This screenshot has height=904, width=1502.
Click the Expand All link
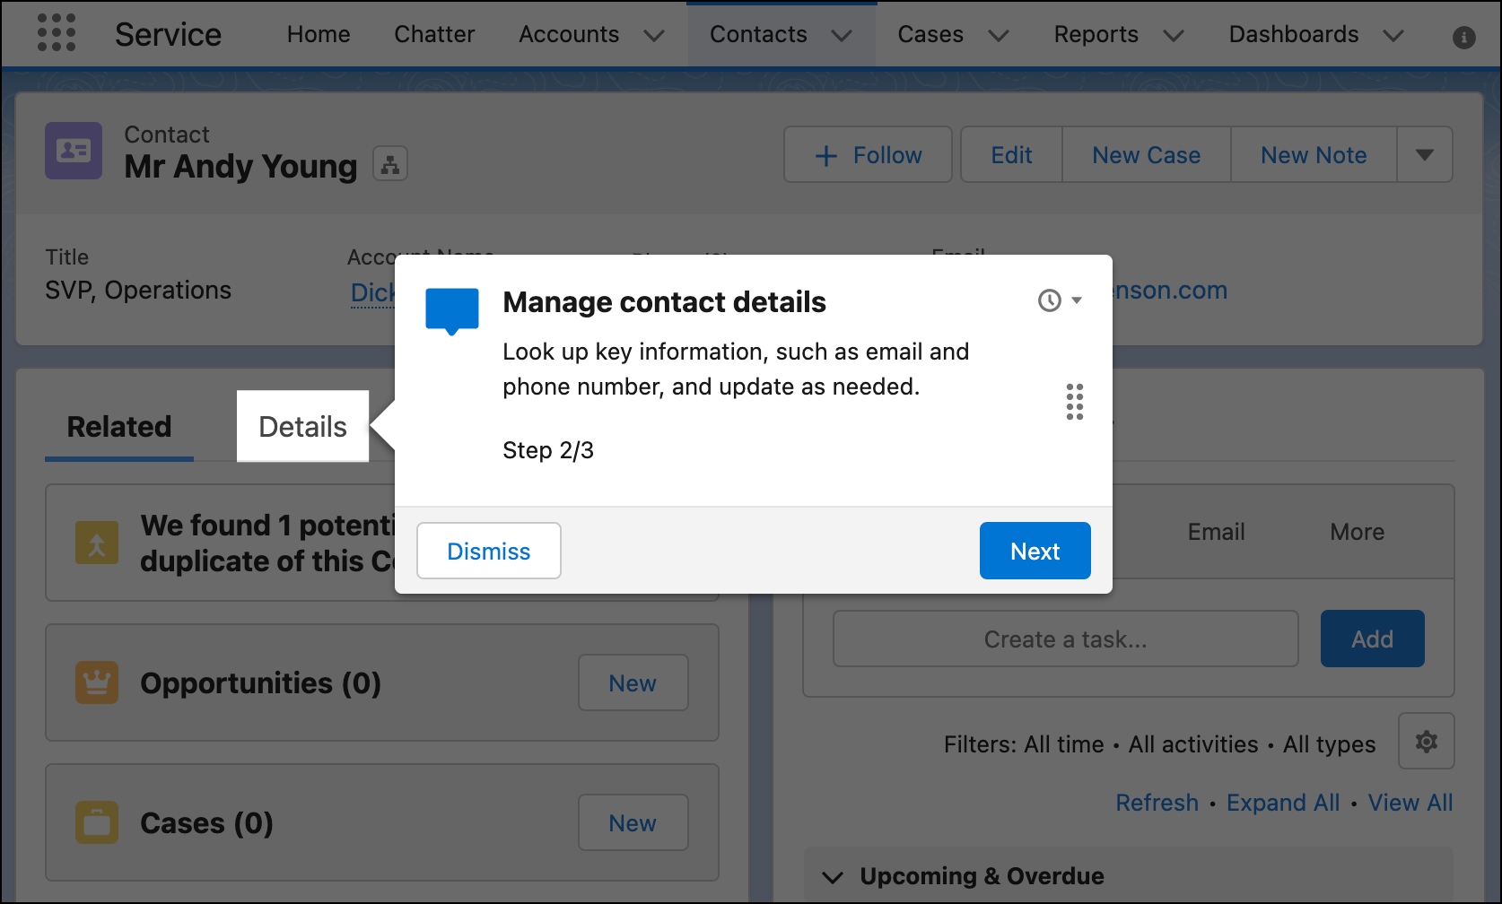(1282, 803)
